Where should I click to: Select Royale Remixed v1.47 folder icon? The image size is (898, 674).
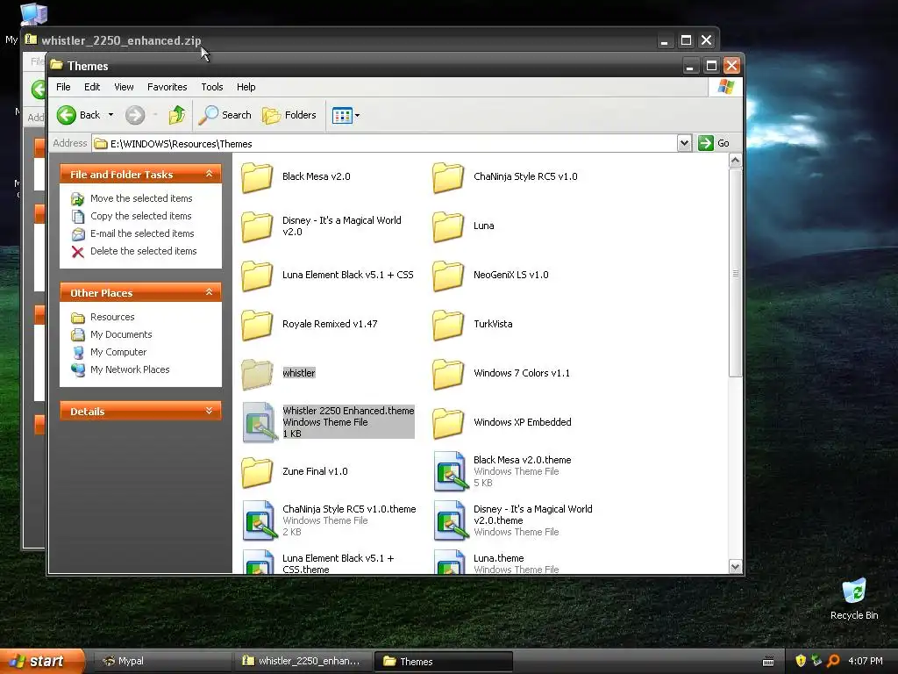[257, 325]
